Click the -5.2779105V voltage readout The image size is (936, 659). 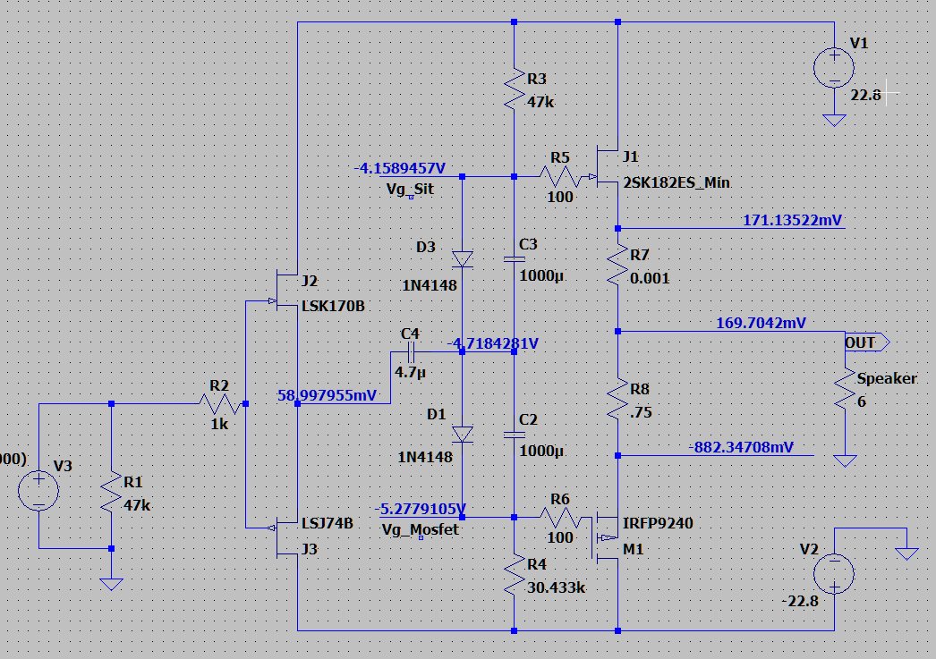[x=421, y=509]
